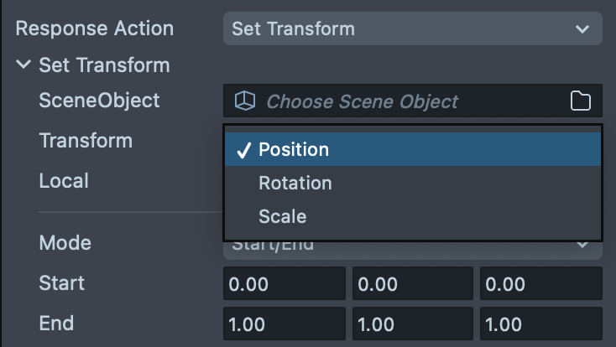Pick Scale from the transform menu
Image resolution: width=616 pixels, height=347 pixels.
tap(282, 216)
